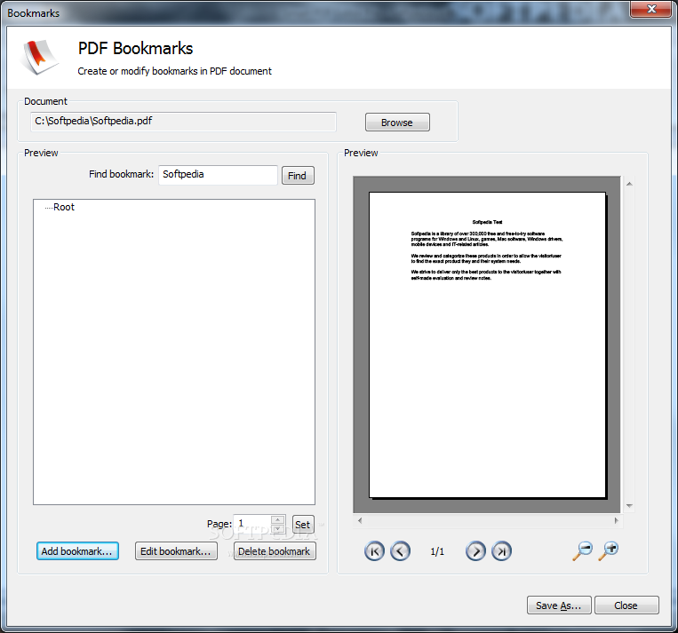Screen dimensions: 678x633
Task: Click the PDF Bookmarks logo icon
Action: (39, 57)
